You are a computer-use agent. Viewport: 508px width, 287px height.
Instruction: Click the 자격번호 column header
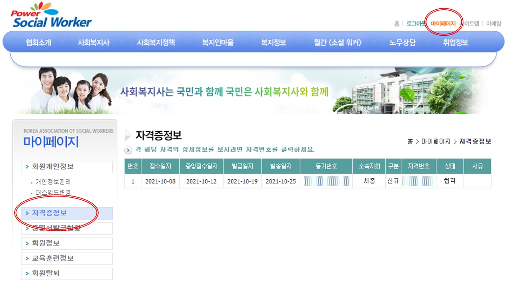[x=419, y=166]
